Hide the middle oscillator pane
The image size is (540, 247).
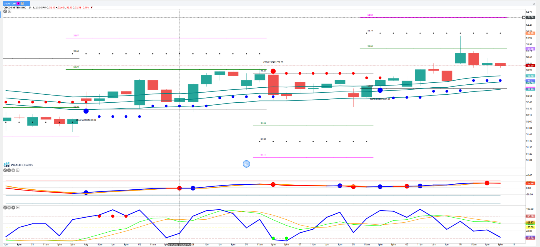tap(5, 170)
